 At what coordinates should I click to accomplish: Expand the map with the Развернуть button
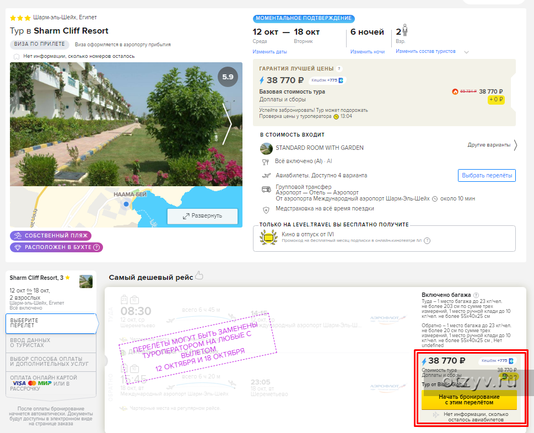click(x=202, y=216)
